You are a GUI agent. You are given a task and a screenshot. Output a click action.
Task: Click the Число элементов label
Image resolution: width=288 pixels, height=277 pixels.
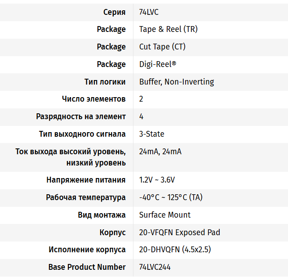coord(93,99)
